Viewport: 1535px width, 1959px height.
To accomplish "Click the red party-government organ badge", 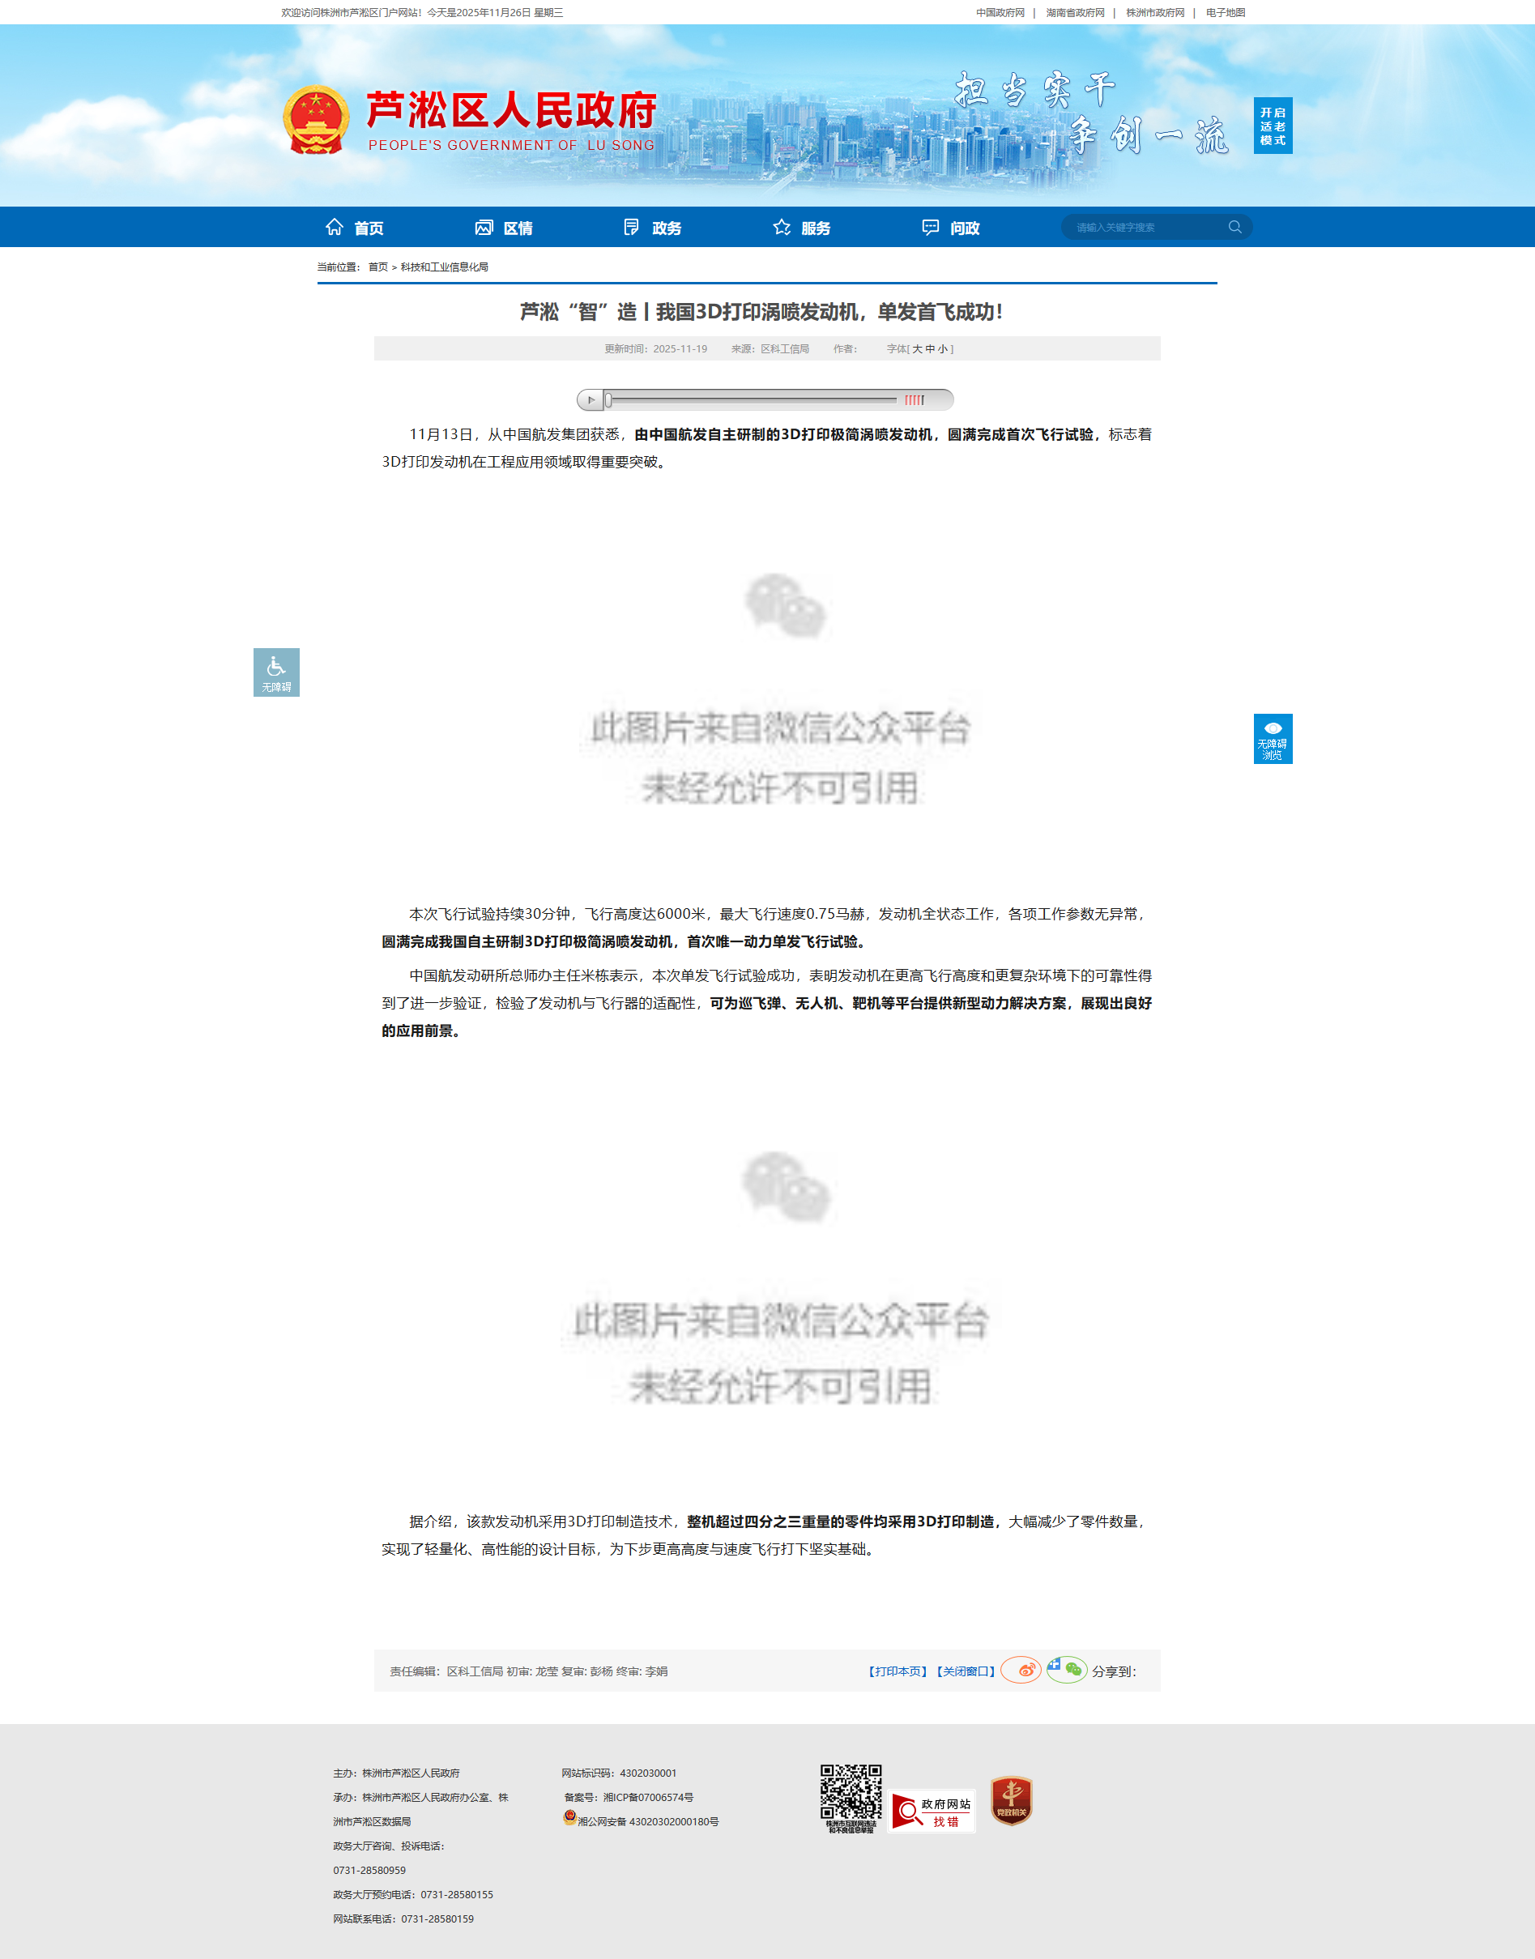I will pos(1011,1801).
